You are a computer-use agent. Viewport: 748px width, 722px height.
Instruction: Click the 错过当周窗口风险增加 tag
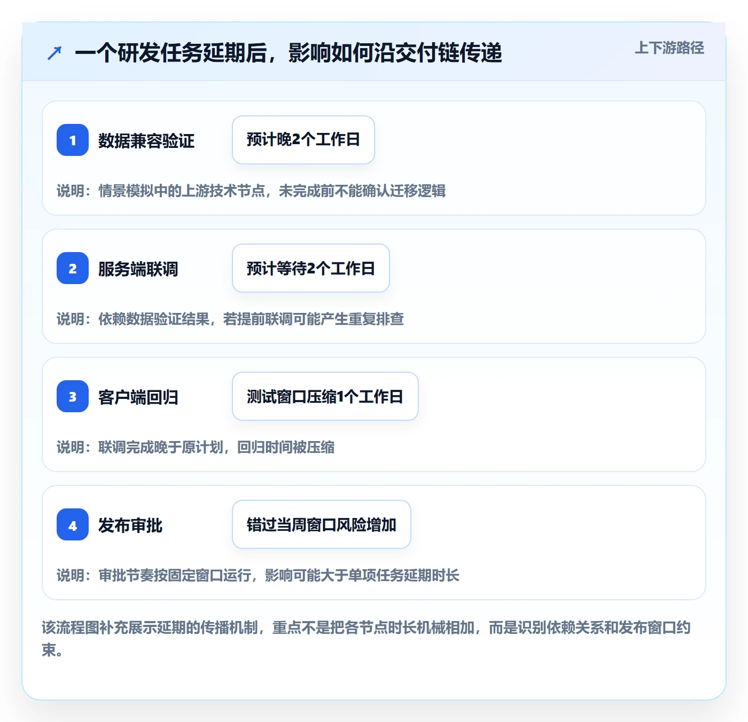[x=322, y=524]
